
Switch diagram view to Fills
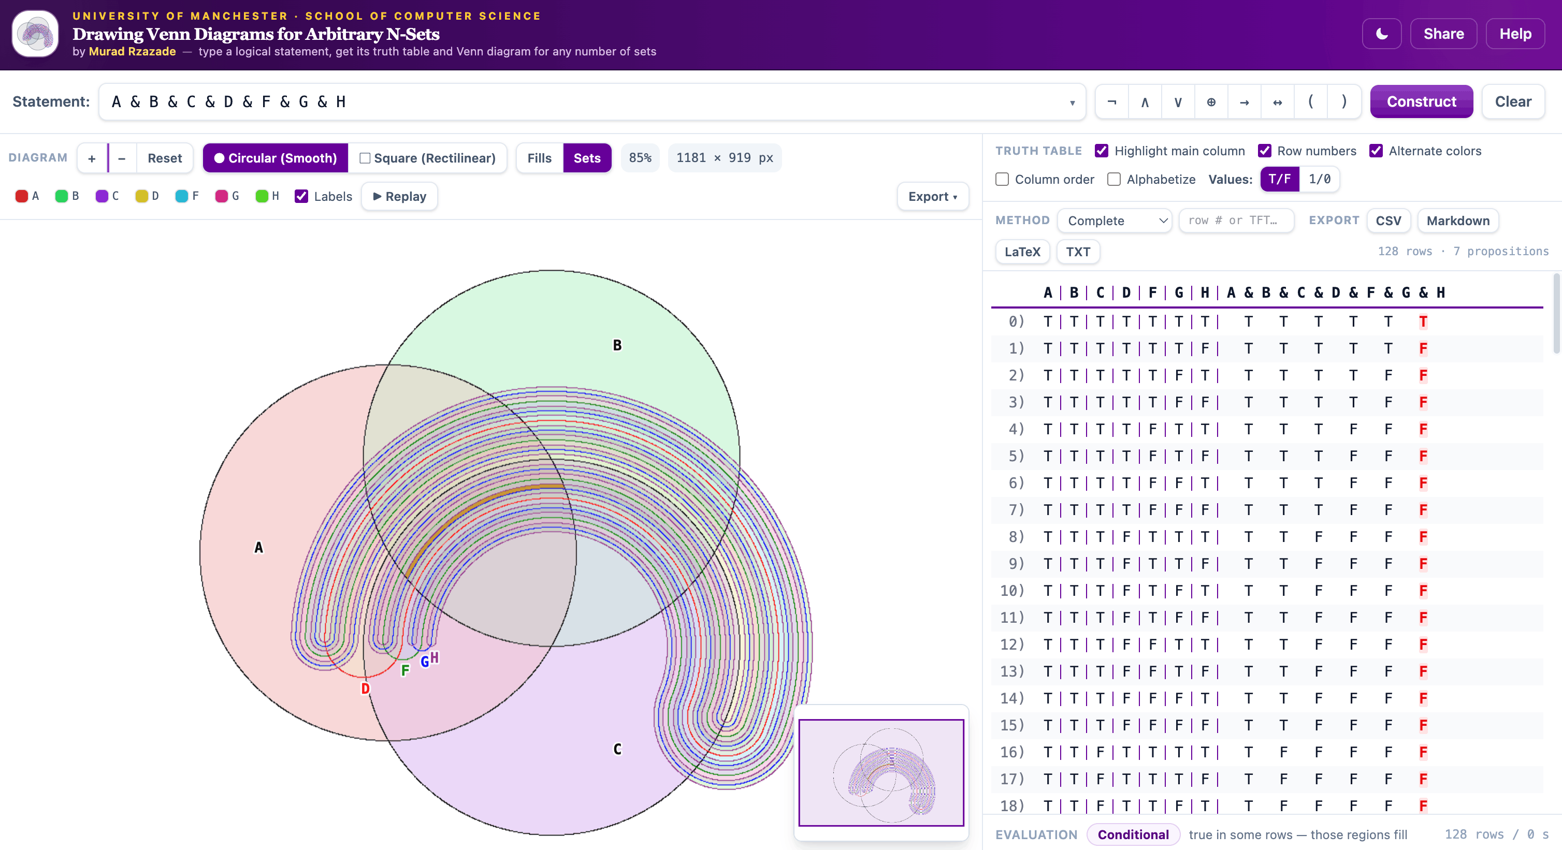pyautogui.click(x=539, y=158)
